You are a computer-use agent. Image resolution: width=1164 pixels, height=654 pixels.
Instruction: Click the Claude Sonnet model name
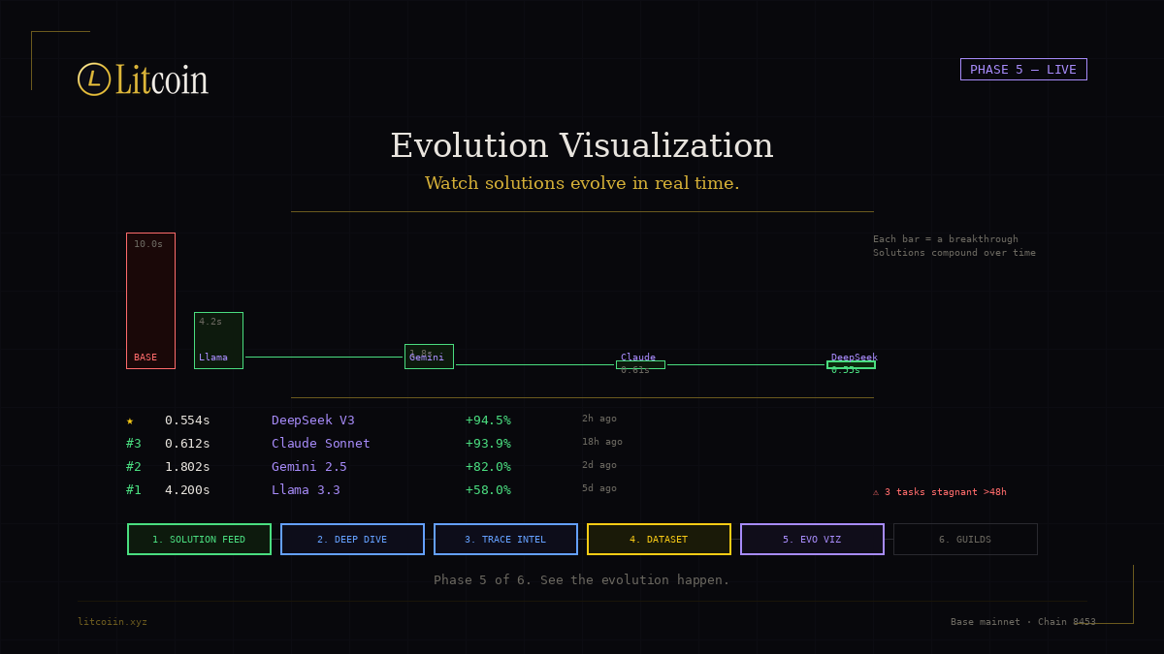(321, 444)
